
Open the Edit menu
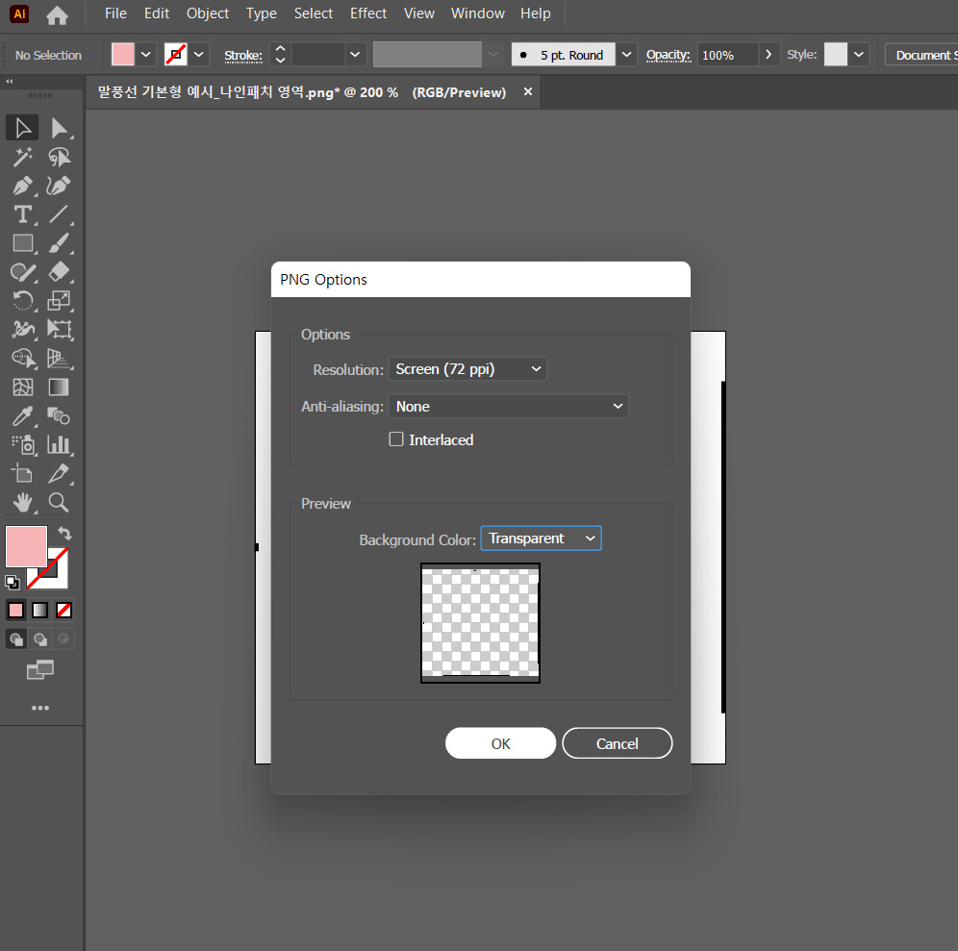point(157,13)
